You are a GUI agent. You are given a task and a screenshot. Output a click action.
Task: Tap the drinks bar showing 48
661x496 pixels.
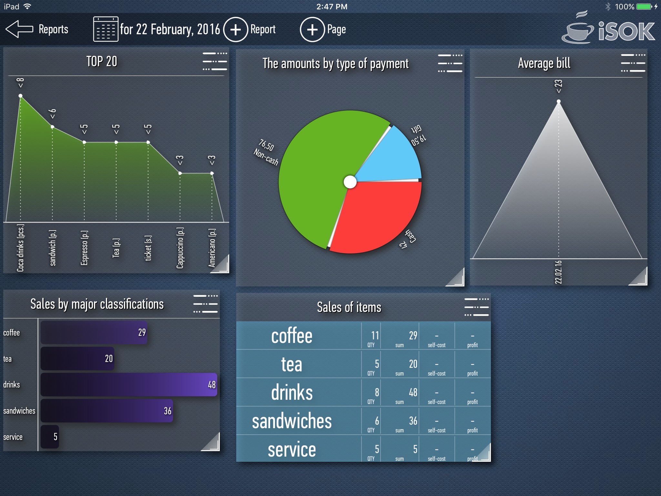click(x=129, y=385)
